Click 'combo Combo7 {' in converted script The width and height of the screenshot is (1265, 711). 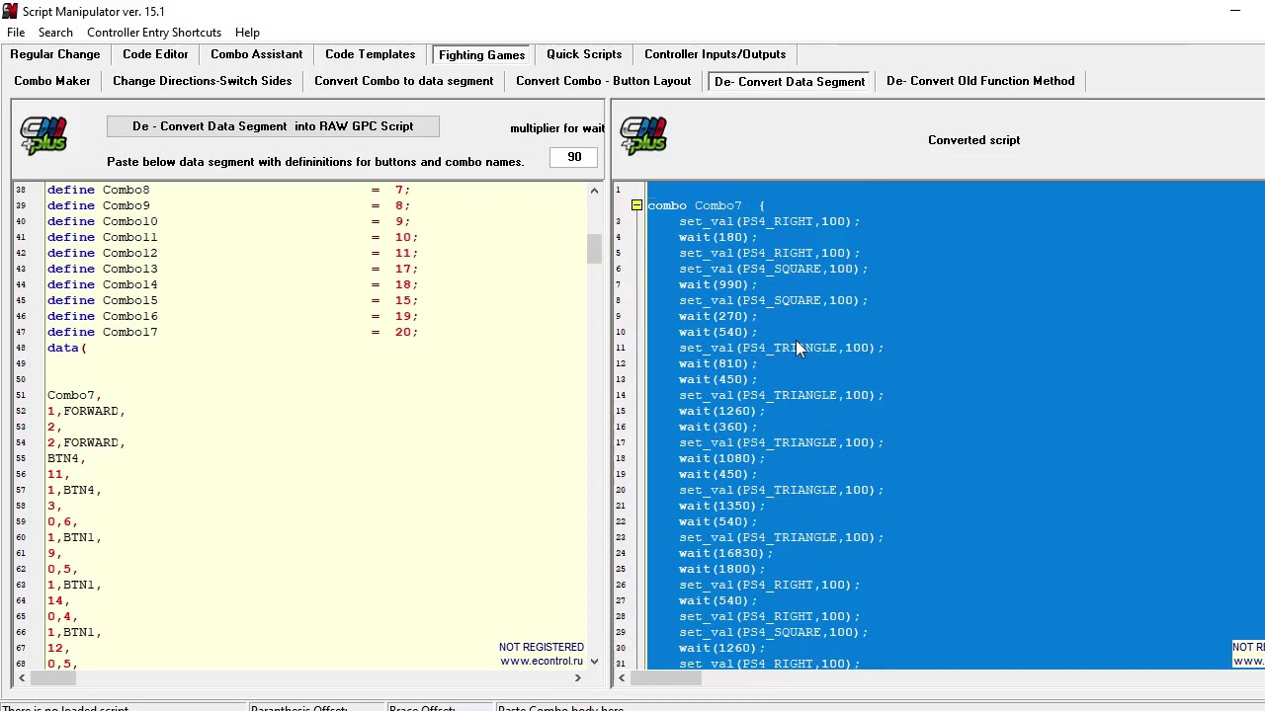(706, 205)
